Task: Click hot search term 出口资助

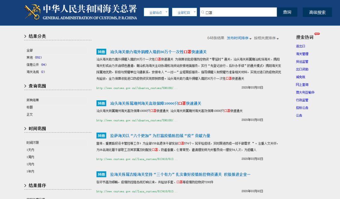Action: point(302,69)
